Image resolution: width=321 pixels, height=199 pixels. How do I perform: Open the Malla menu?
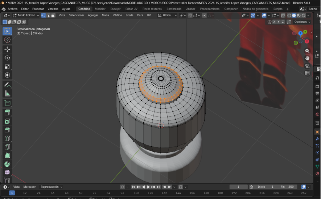pos(105,15)
